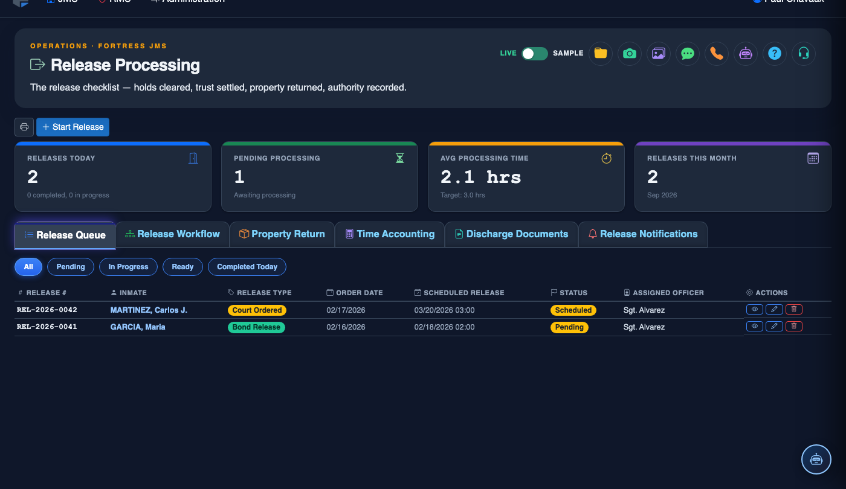
Task: Open the Time Accounting tab
Action: click(x=390, y=234)
